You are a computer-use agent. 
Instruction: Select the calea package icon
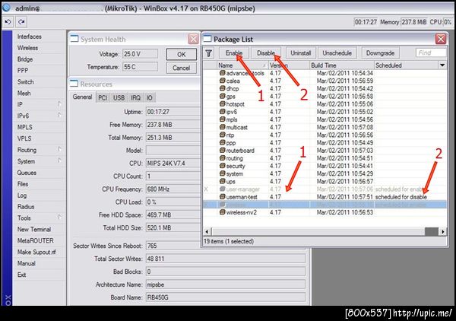[x=222, y=81]
